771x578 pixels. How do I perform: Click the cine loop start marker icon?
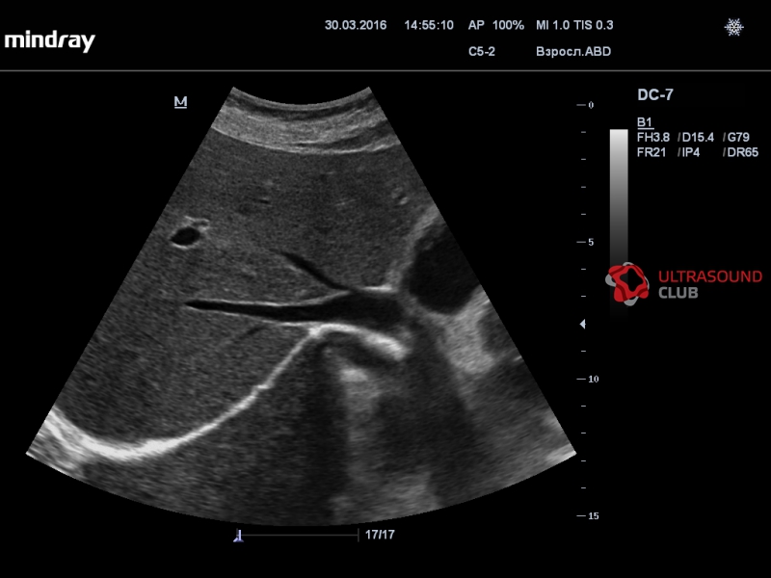(x=238, y=536)
